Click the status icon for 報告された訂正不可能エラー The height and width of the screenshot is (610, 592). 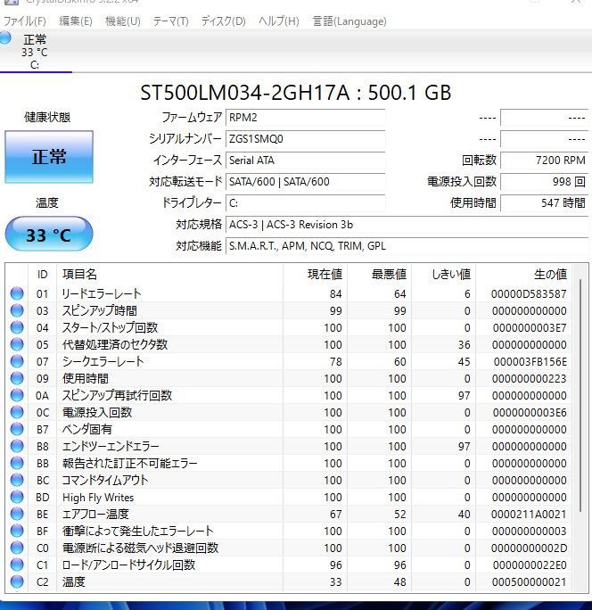(17, 463)
